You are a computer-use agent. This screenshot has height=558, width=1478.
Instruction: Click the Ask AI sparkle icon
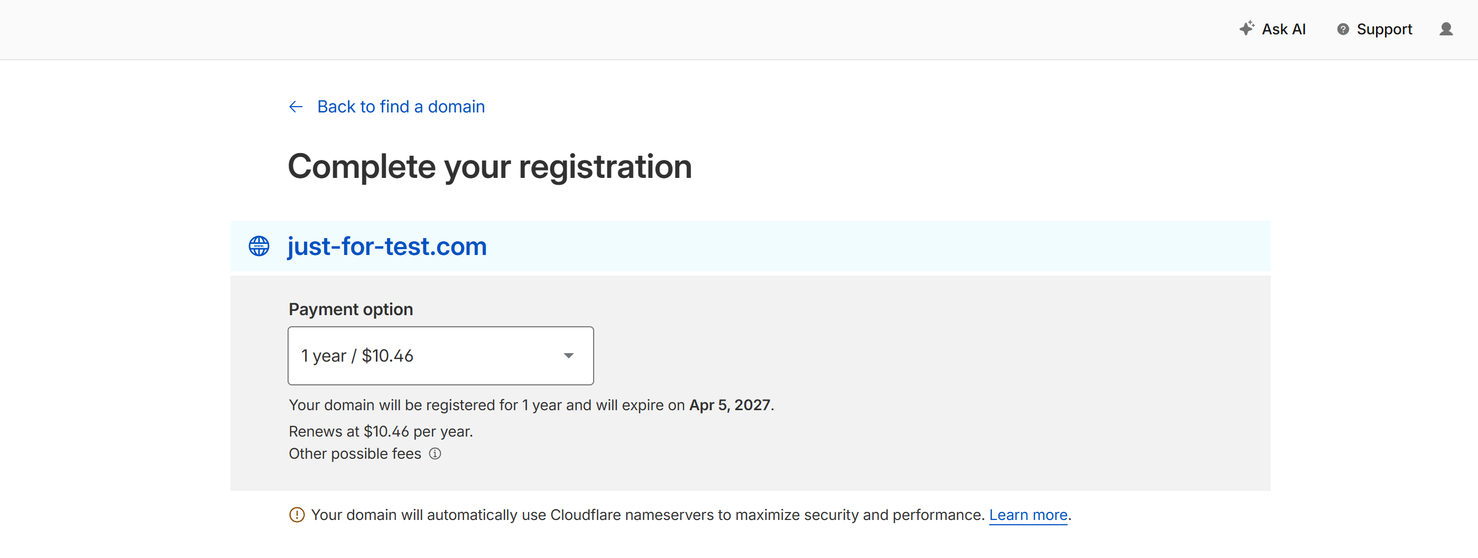(1246, 29)
